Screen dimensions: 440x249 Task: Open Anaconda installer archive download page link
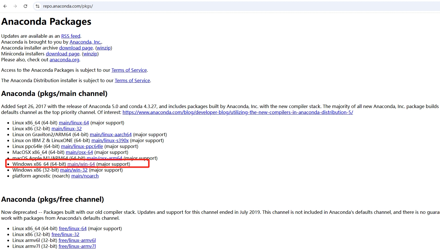pyautogui.click(x=76, y=48)
